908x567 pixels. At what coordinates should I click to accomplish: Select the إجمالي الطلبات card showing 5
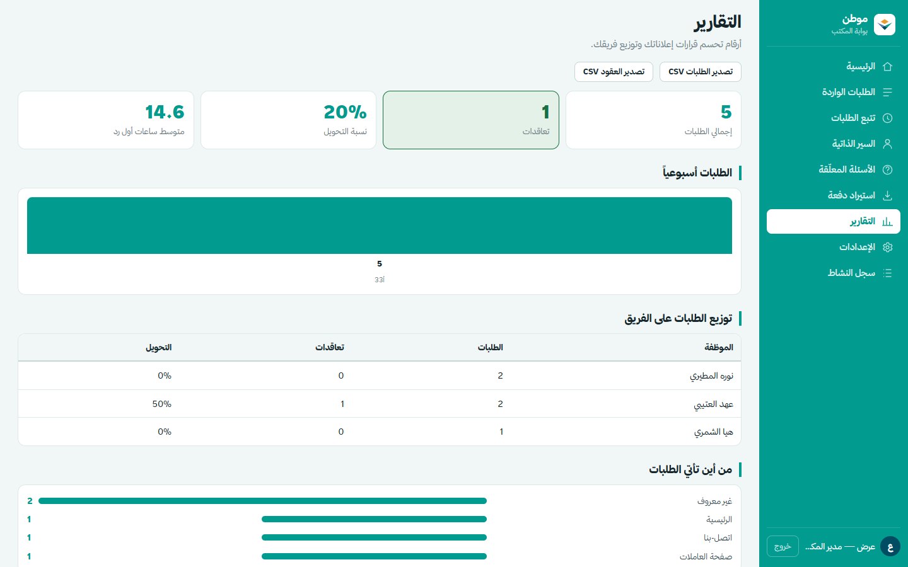coord(653,120)
